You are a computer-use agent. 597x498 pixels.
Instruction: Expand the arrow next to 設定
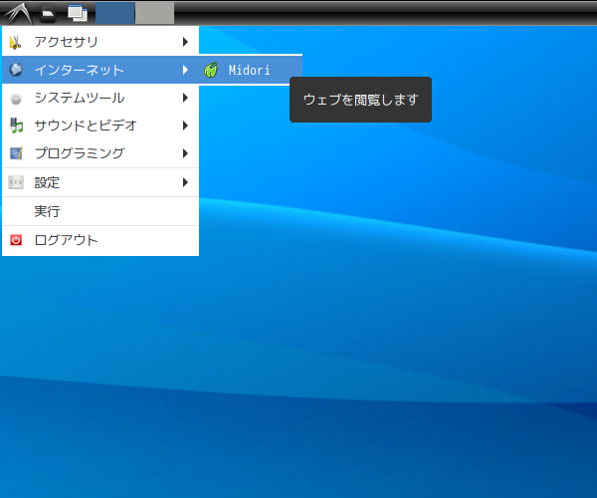185,182
